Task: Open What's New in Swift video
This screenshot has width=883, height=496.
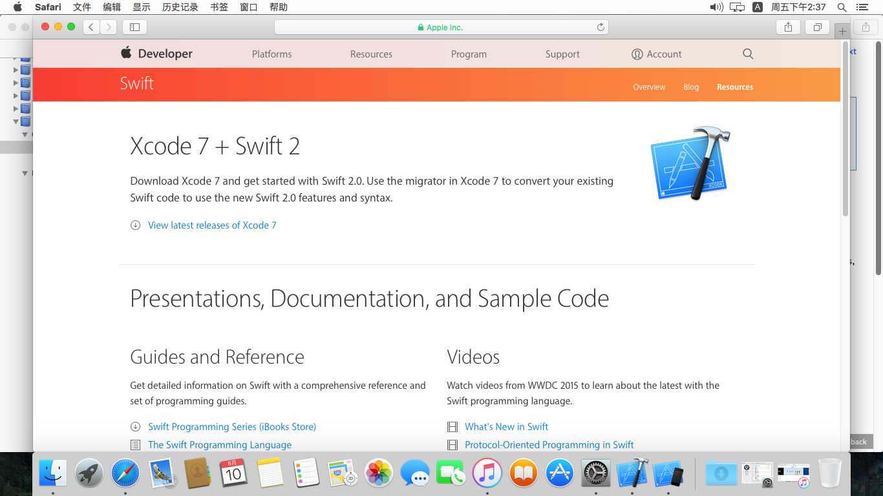Action: (506, 427)
